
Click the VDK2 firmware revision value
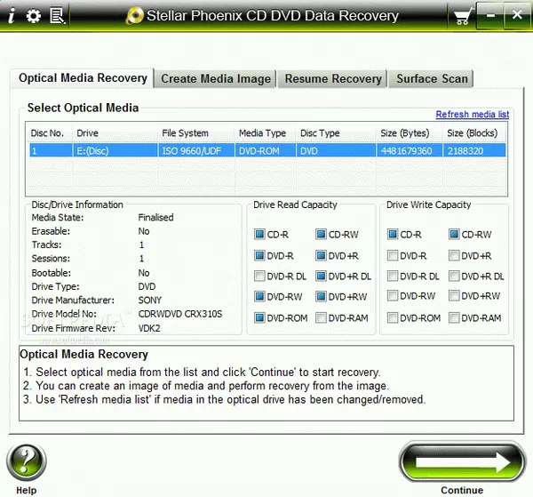click(149, 328)
